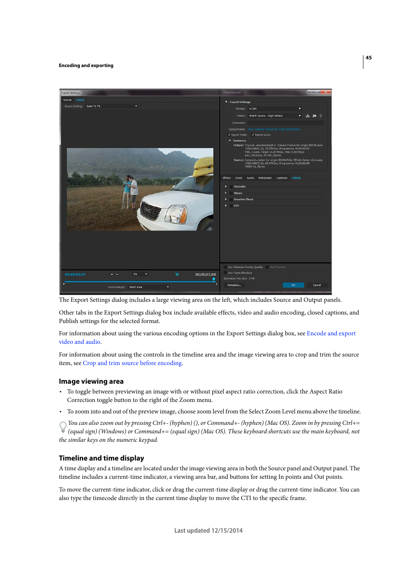Click the preview image of the white truck
Viewport: 405px width, 573px height.
tap(140, 189)
